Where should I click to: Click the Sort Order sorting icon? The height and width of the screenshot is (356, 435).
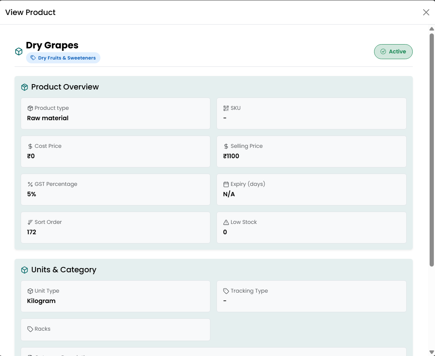click(30, 222)
